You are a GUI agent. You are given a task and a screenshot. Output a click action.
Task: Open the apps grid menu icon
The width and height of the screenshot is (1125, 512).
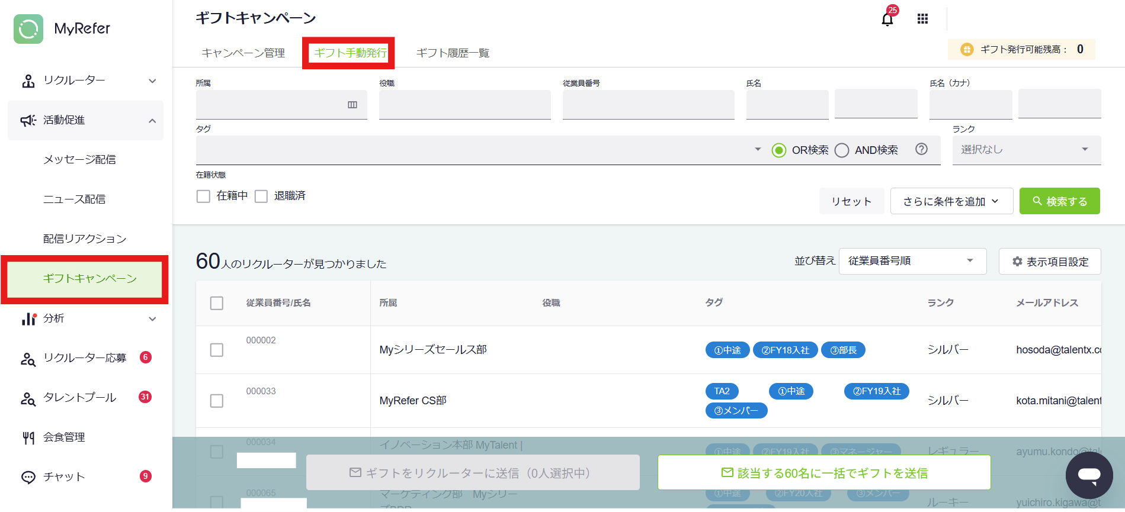(x=922, y=19)
